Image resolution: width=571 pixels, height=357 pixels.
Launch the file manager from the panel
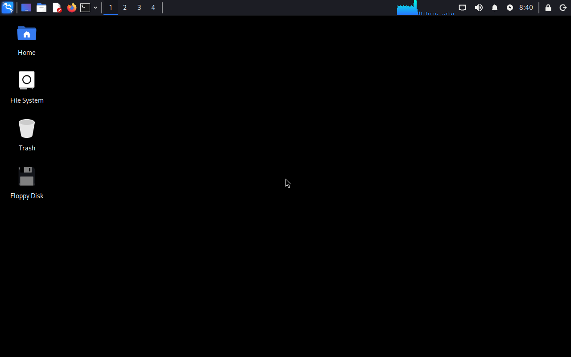[41, 8]
